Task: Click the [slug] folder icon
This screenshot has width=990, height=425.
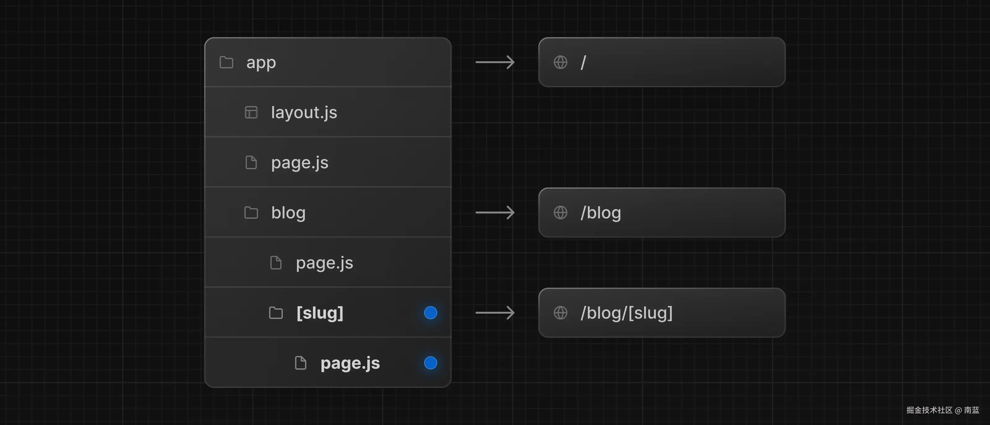Action: [x=276, y=313]
